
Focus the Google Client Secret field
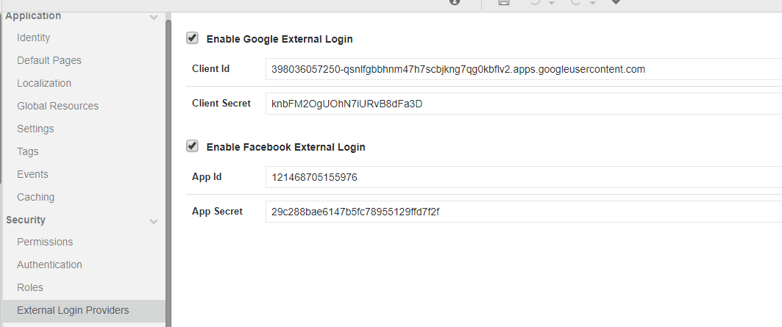point(524,104)
